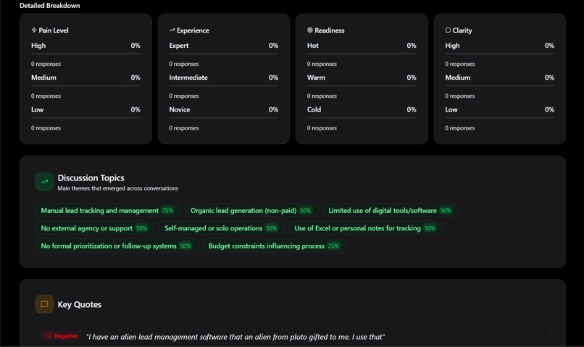The width and height of the screenshot is (584, 347).
Task: Click the 25% badge on Budget constraints
Action: click(x=333, y=246)
